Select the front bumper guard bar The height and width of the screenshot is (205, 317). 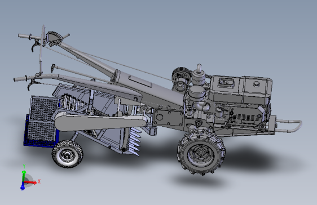click(289, 126)
